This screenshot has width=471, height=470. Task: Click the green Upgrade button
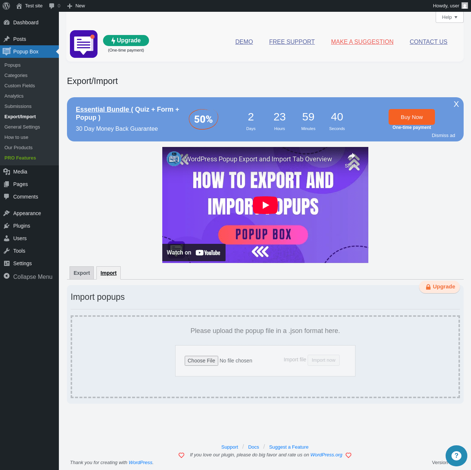click(x=126, y=41)
